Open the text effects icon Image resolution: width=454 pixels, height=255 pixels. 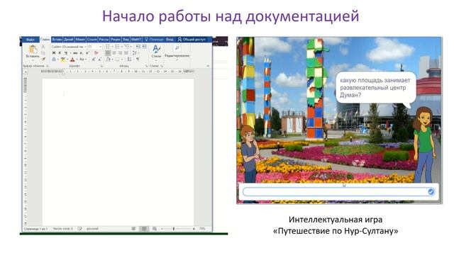coord(54,59)
